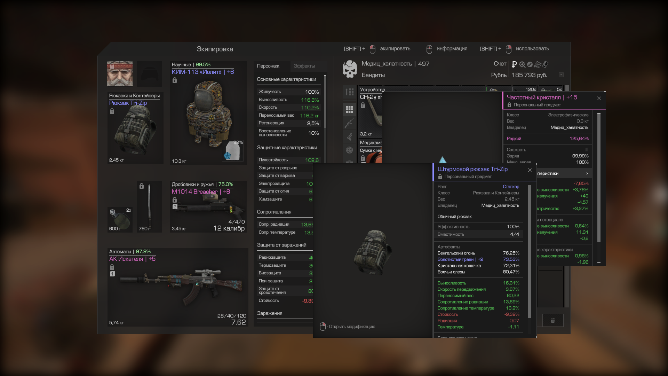
Task: Click the Tri-Zip info panel scrollbar
Action: [530, 251]
